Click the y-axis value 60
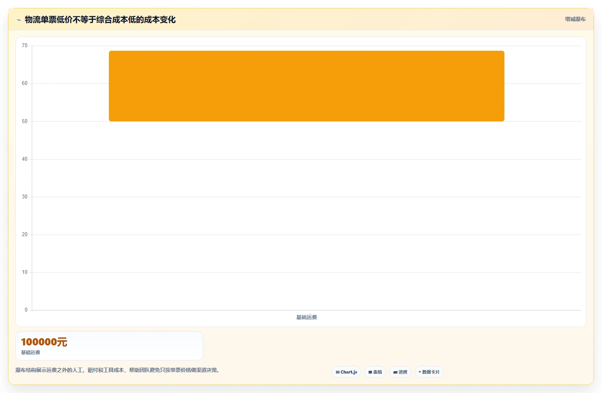The height and width of the screenshot is (393, 602). 25,83
